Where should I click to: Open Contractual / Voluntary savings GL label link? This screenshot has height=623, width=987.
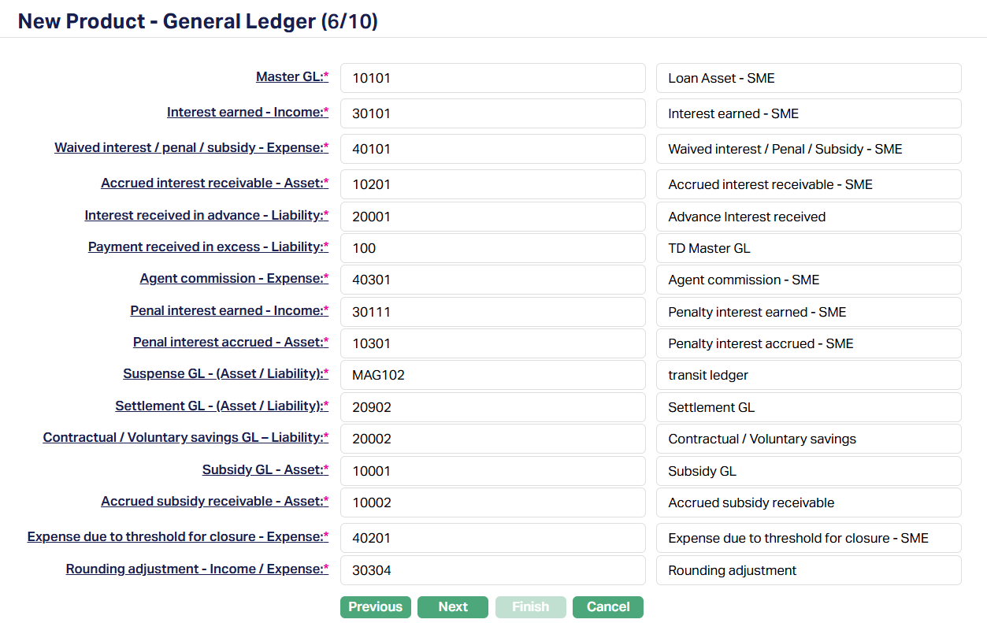pyautogui.click(x=183, y=438)
